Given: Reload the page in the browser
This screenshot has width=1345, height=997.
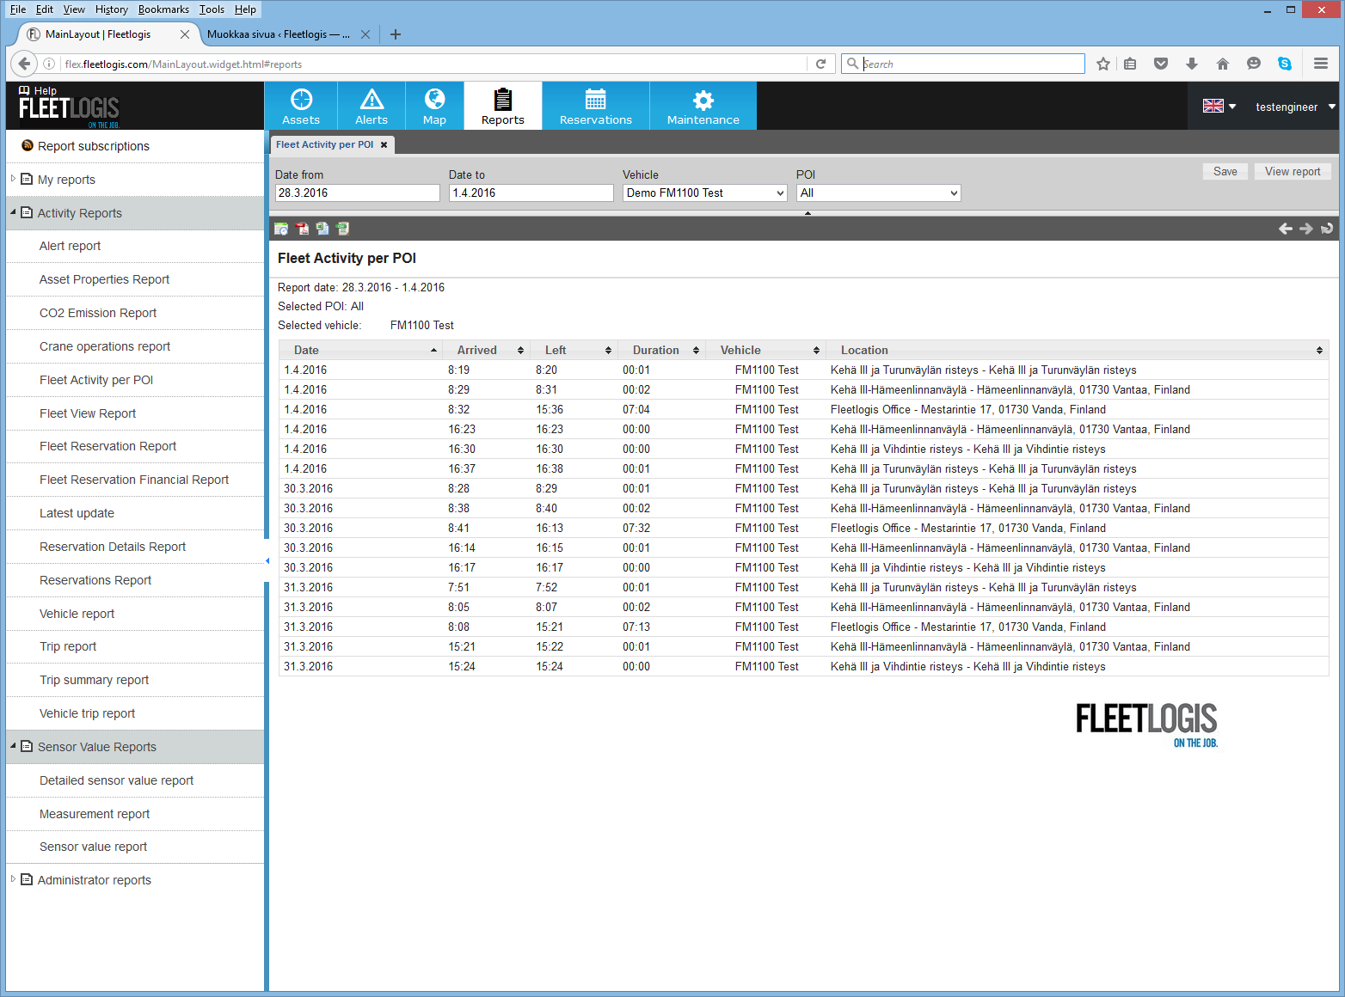Looking at the screenshot, I should [x=820, y=64].
